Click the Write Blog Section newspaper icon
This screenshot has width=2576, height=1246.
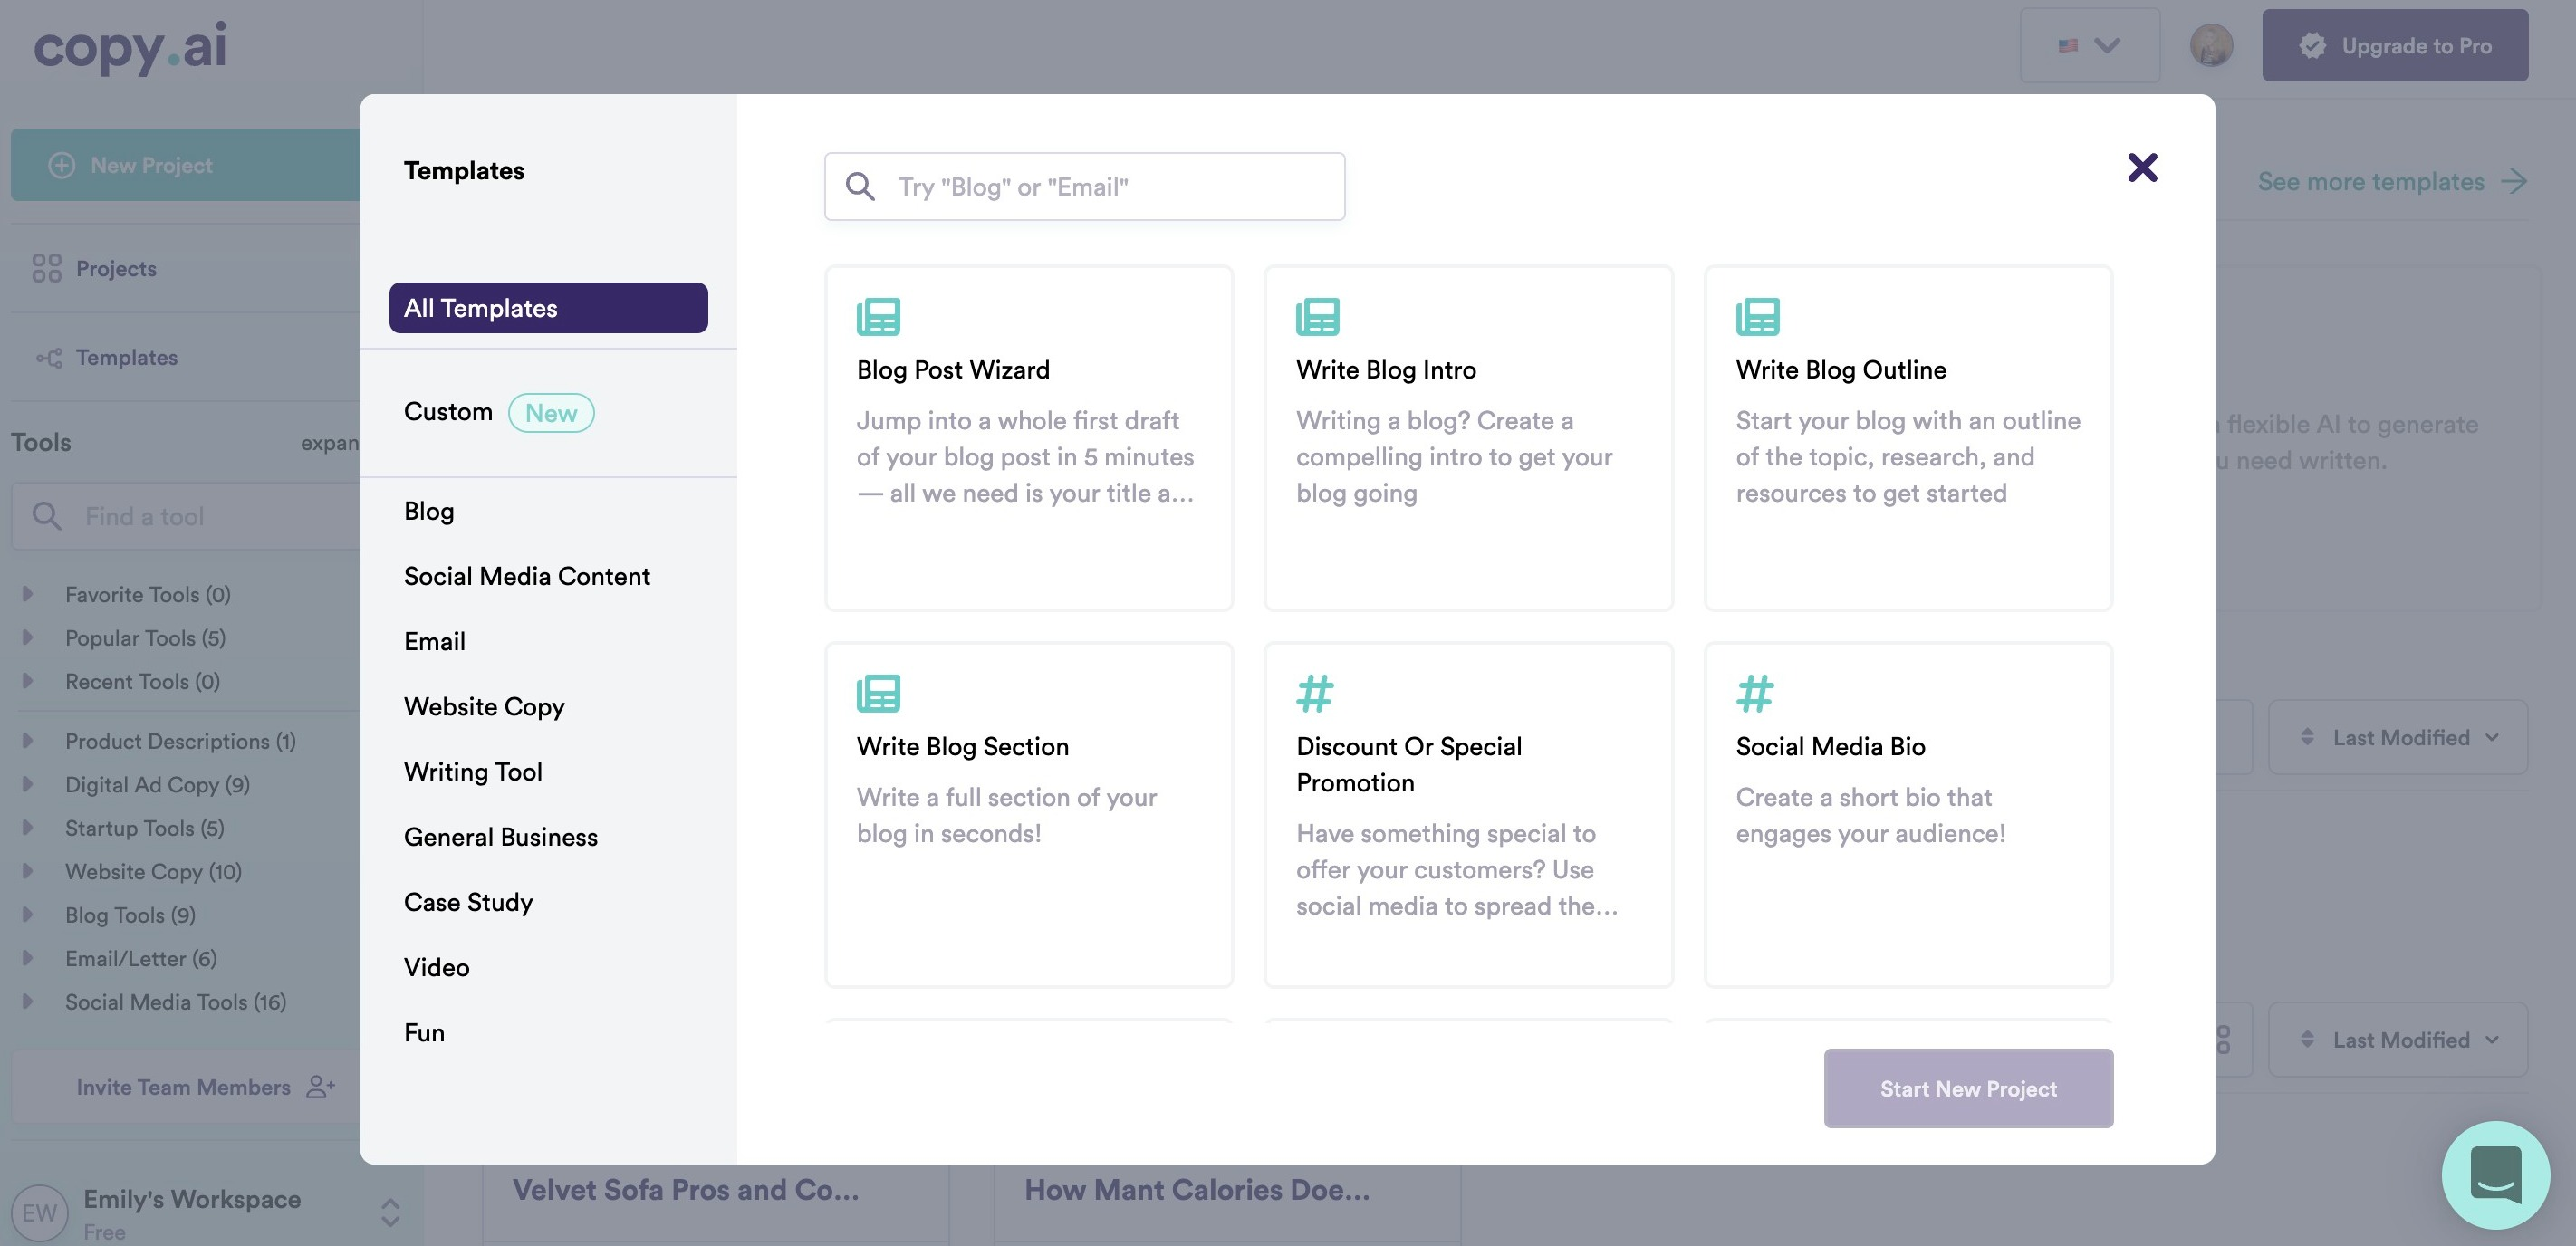point(878,693)
